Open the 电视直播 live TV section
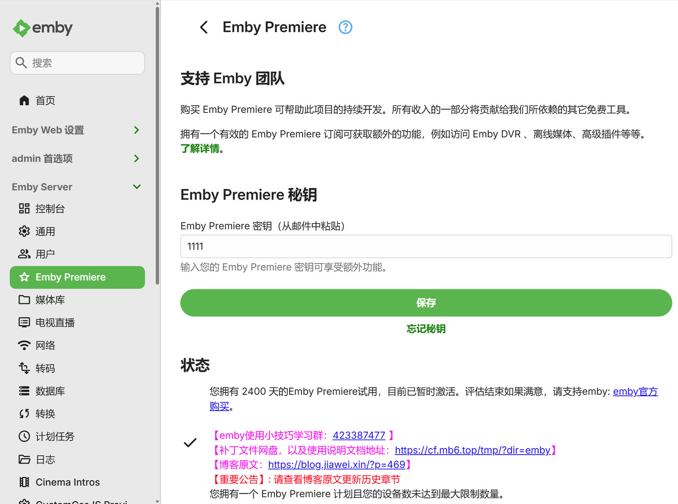 click(55, 322)
